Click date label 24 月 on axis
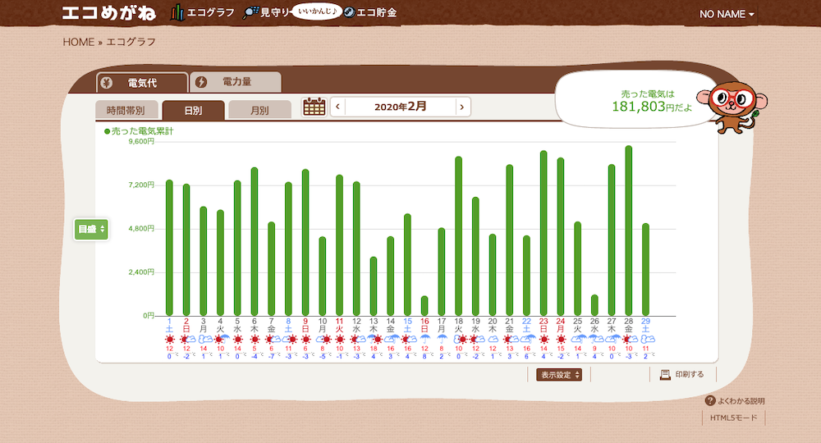 pyautogui.click(x=561, y=326)
